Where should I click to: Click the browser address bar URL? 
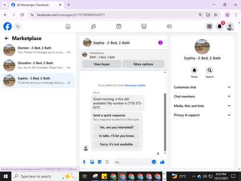tap(71, 15)
